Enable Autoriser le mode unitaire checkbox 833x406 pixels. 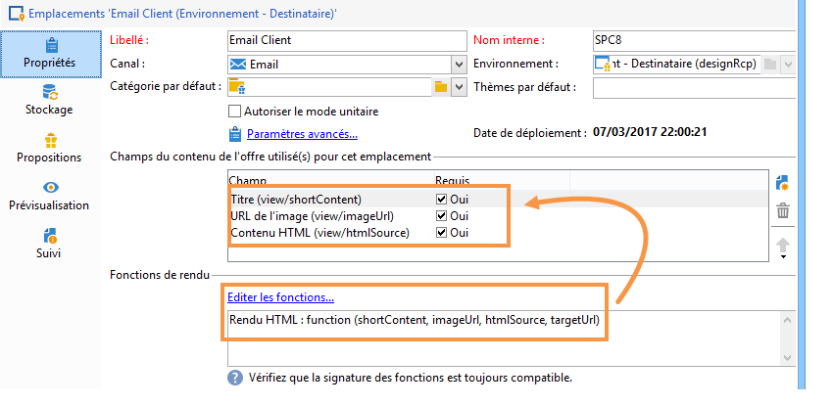234,112
